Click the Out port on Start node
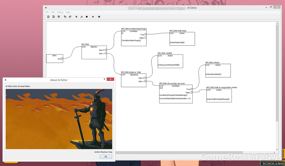This screenshot has width=285, height=166. pos(62,59)
